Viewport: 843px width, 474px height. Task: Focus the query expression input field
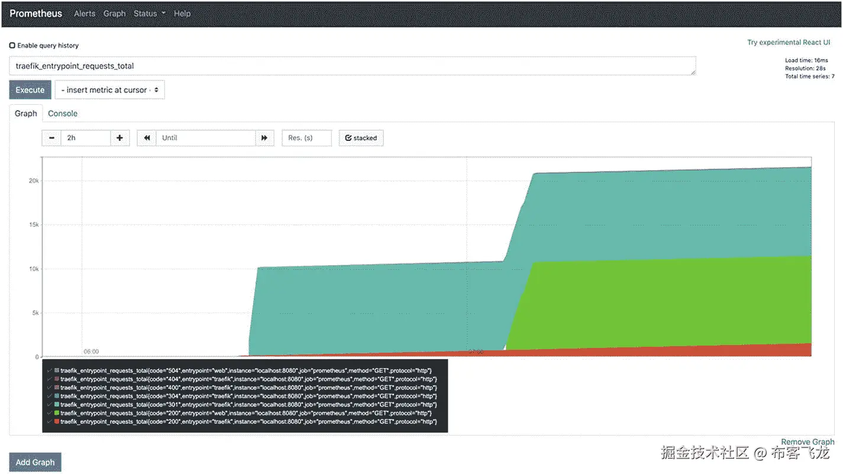(x=353, y=66)
